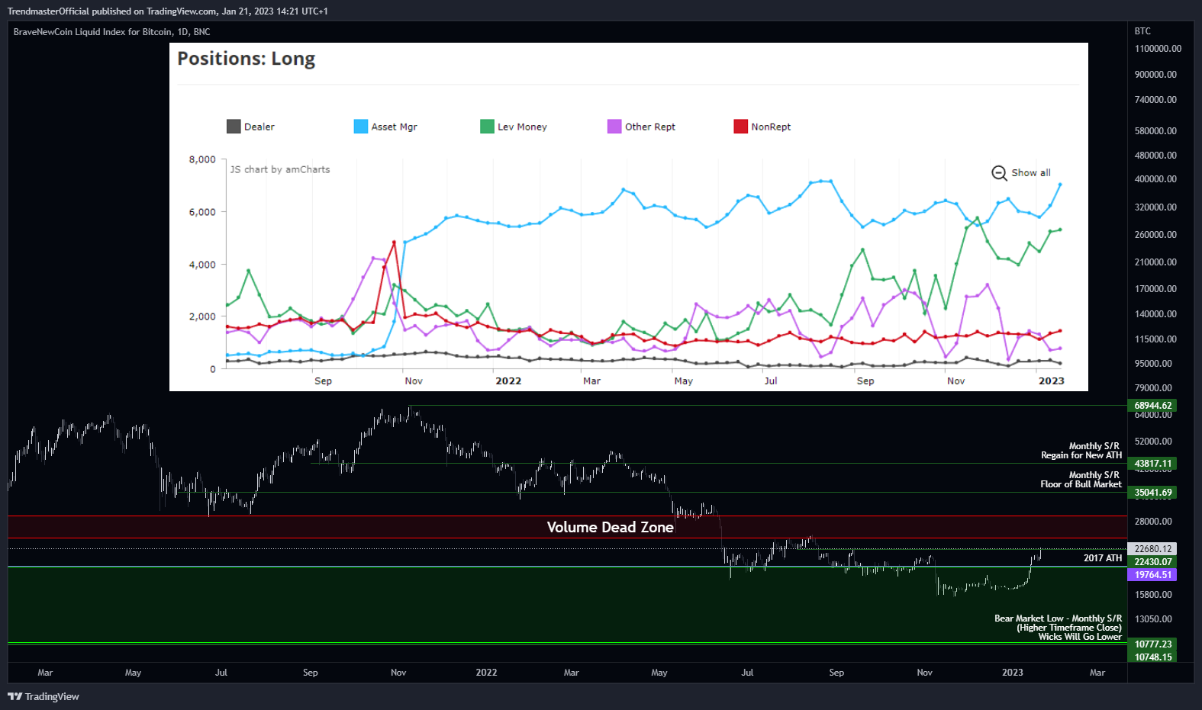Click the Positions: Long heading
Image resolution: width=1202 pixels, height=710 pixels.
click(x=246, y=59)
